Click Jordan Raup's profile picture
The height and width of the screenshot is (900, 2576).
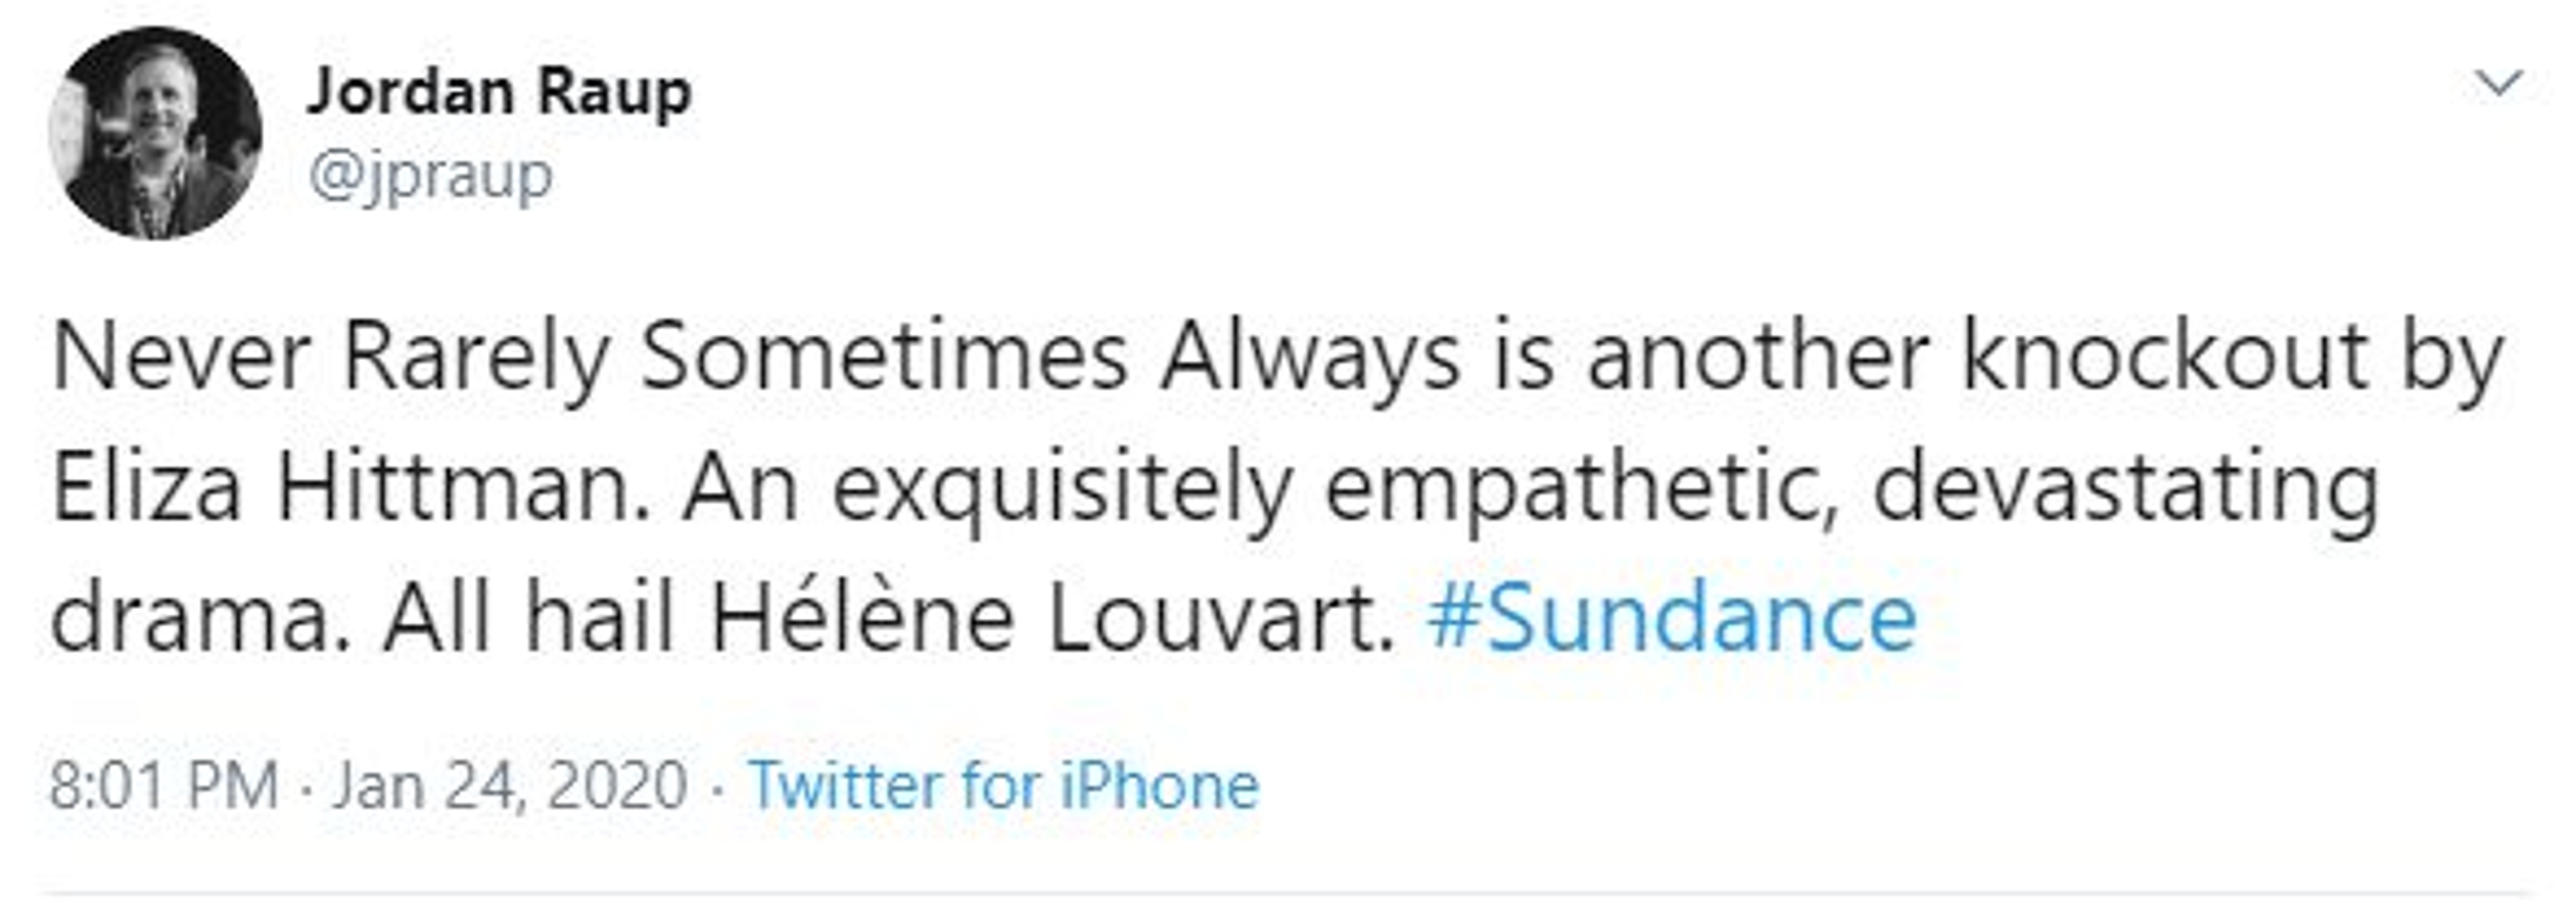(x=155, y=133)
